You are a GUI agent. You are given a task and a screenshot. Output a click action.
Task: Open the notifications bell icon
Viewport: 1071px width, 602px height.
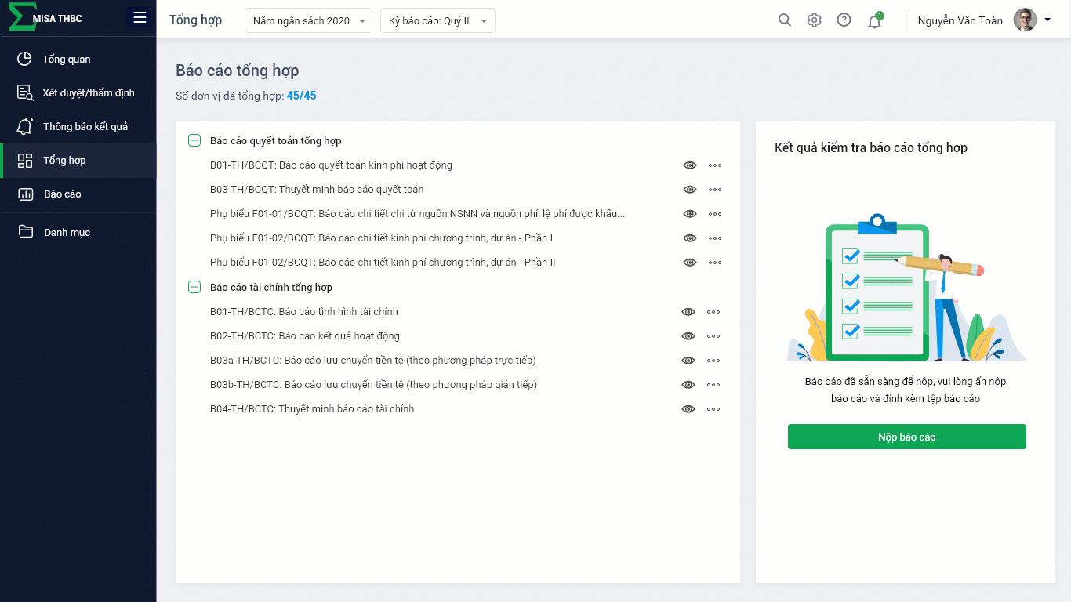(x=875, y=20)
